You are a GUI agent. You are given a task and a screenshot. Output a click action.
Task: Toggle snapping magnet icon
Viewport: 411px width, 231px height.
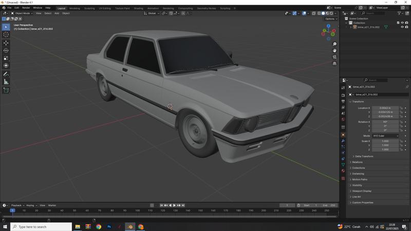pos(171,13)
